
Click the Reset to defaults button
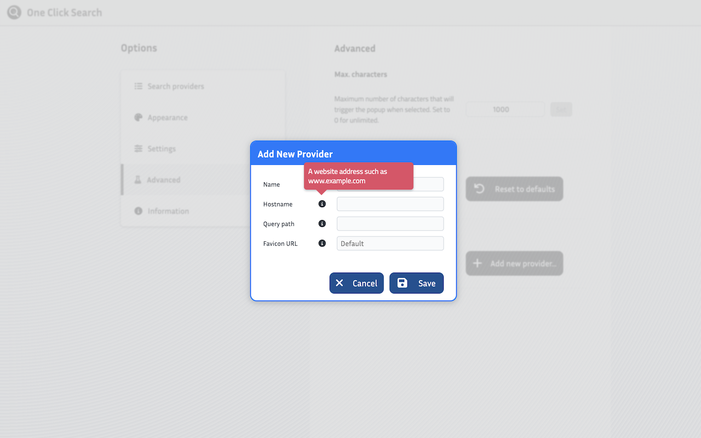(514, 189)
